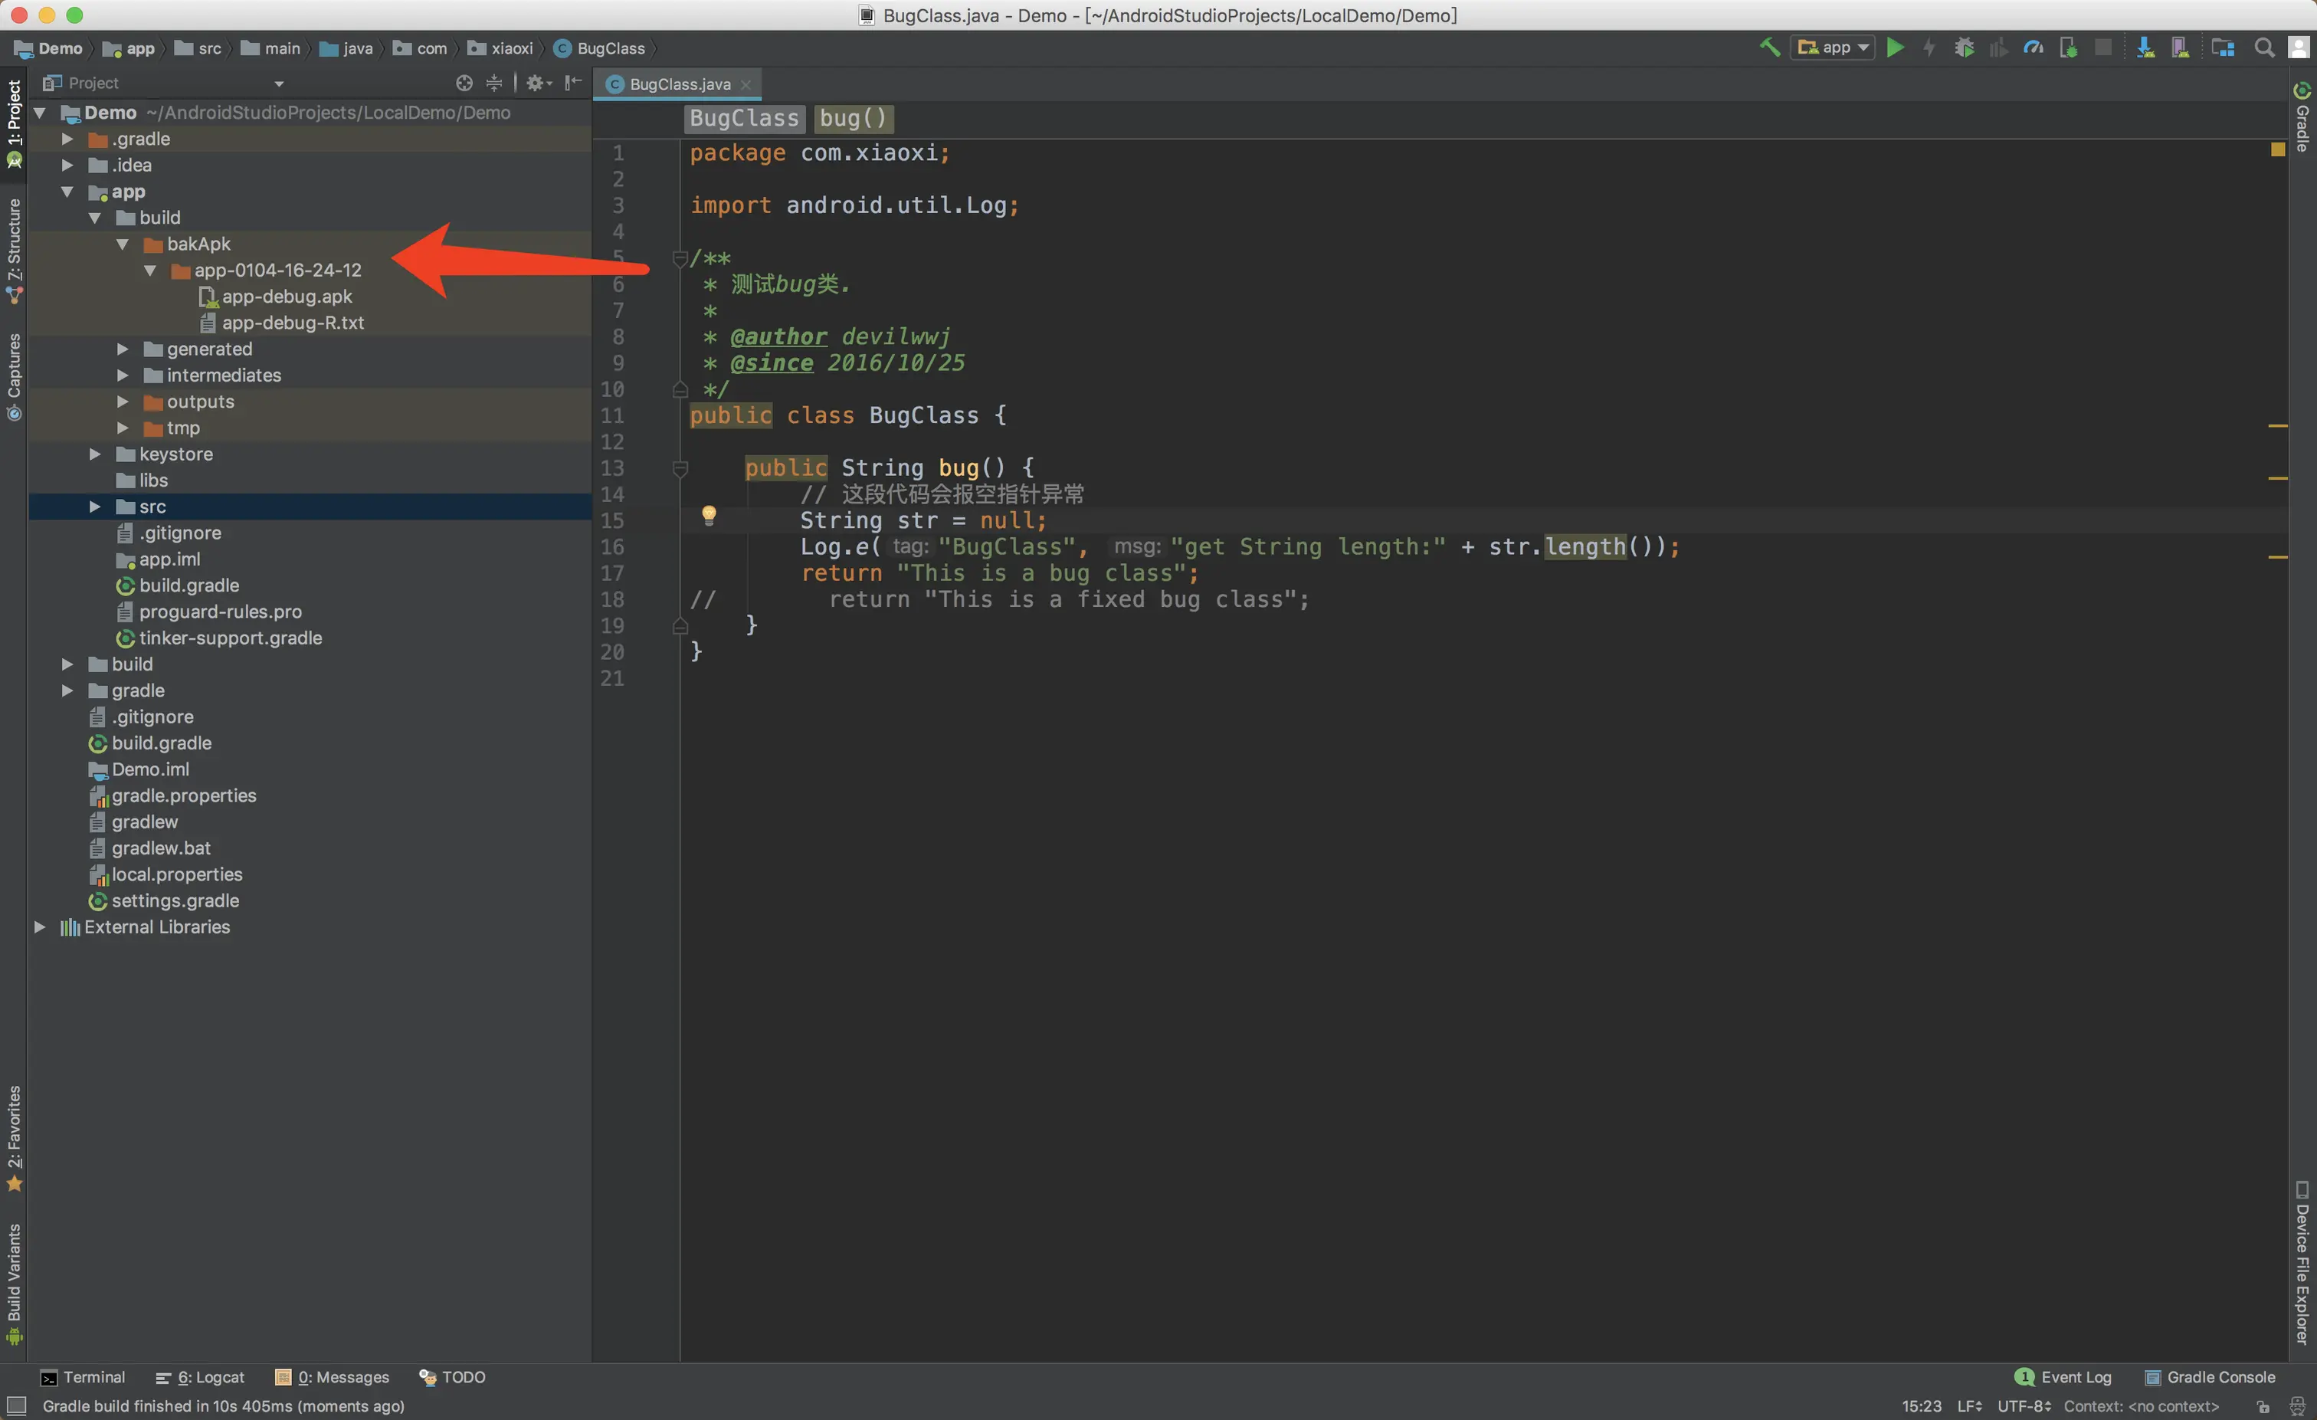Open the Logcat tool window
Screen dimensions: 2317x1420
(199, 1378)
